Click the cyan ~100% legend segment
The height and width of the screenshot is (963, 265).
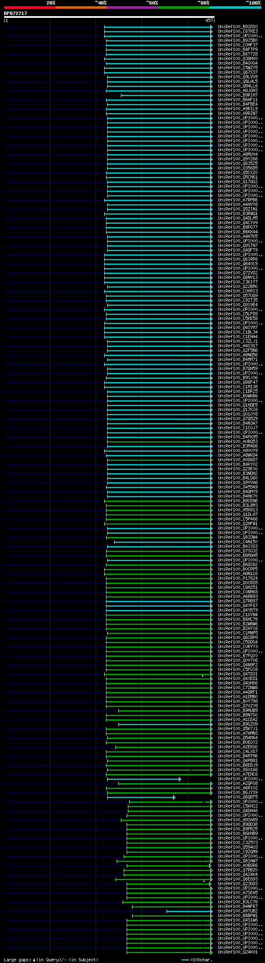[x=235, y=7]
